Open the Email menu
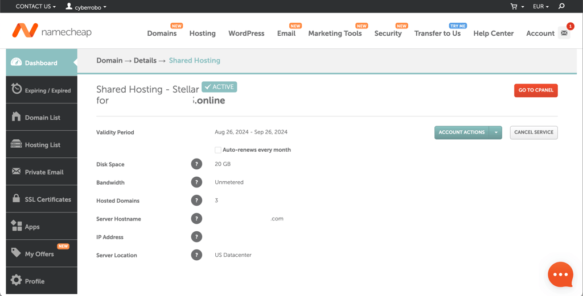This screenshot has width=583, height=296. 286,34
